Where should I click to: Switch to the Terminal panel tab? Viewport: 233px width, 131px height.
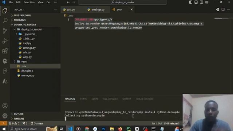pyautogui.click(x=70, y=99)
